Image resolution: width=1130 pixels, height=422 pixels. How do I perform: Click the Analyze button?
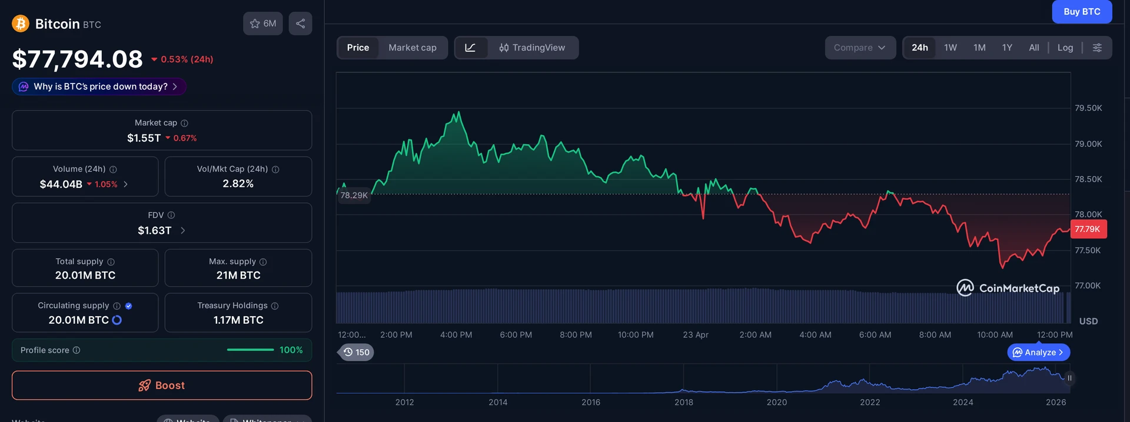[x=1039, y=352]
